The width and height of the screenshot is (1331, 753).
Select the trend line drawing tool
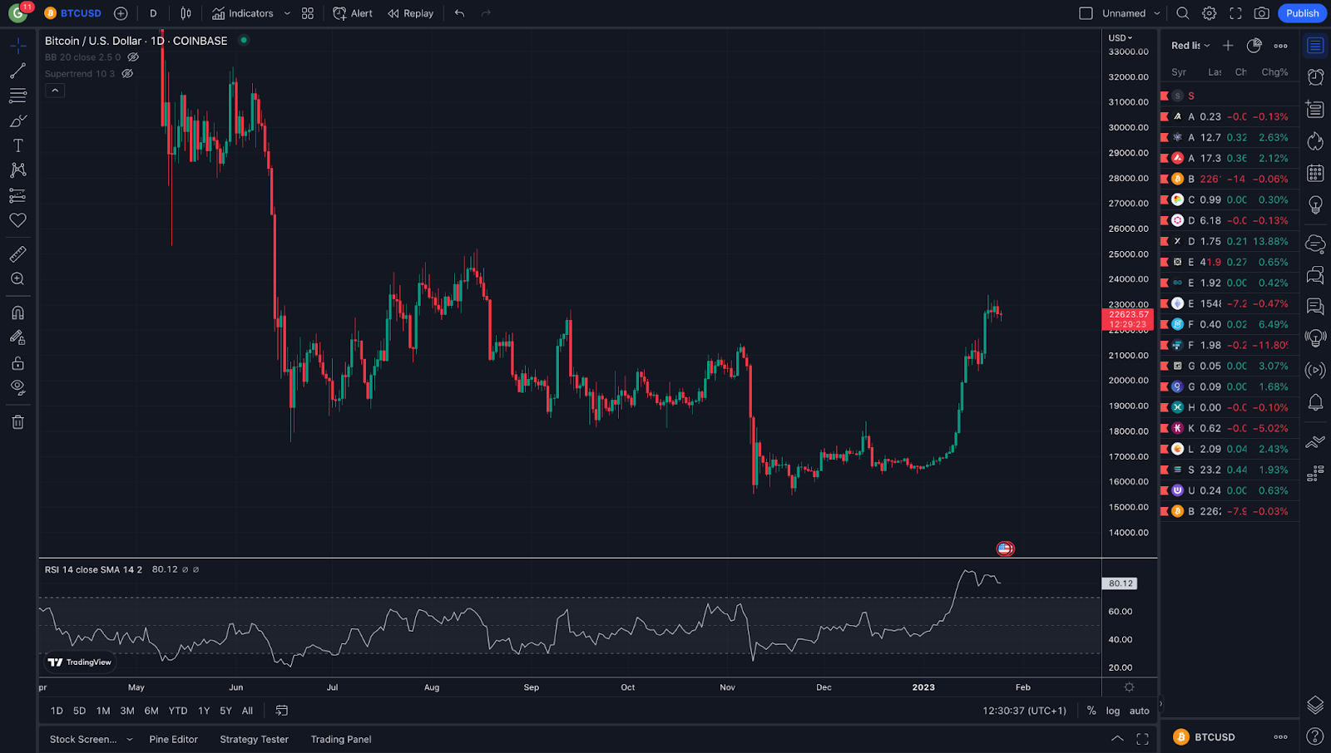pyautogui.click(x=17, y=71)
